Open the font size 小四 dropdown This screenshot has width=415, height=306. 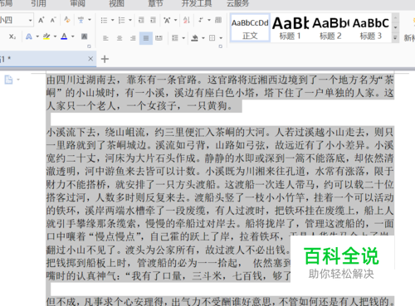click(31, 20)
